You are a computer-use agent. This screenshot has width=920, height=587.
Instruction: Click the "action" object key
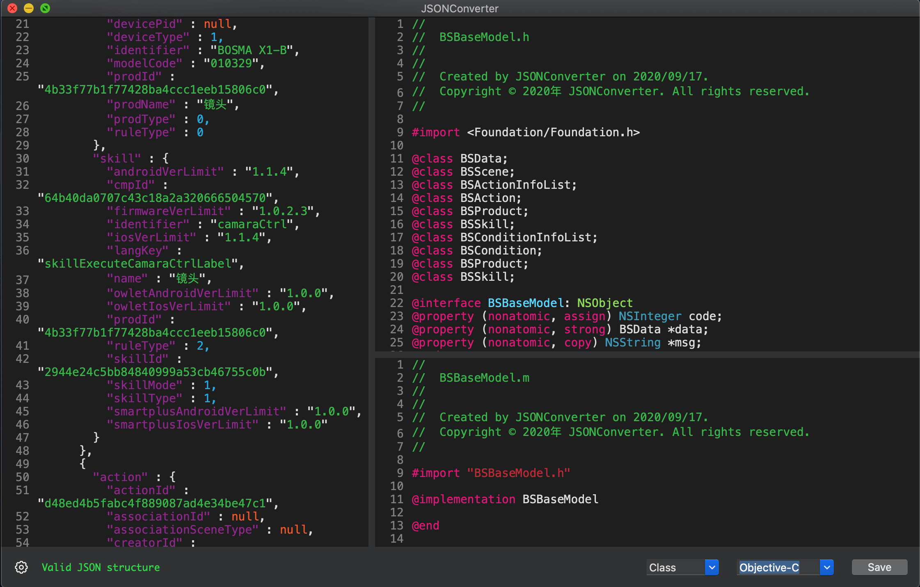click(x=120, y=477)
